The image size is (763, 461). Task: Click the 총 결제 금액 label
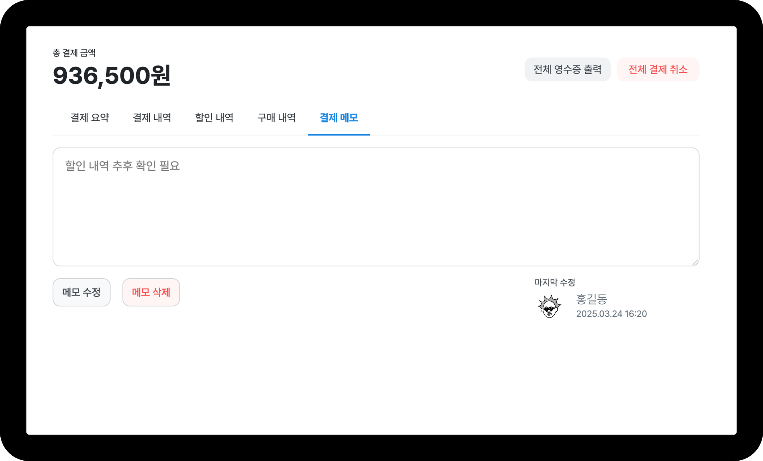click(74, 53)
